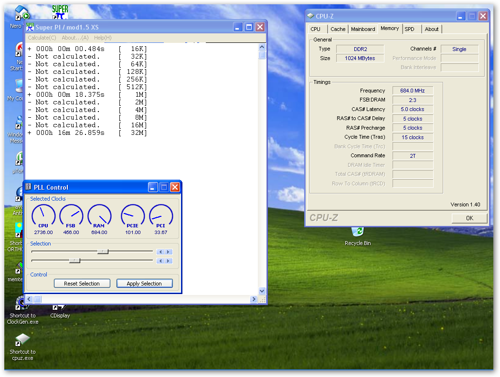Click Super PI scrollbar up arrow

262,47
